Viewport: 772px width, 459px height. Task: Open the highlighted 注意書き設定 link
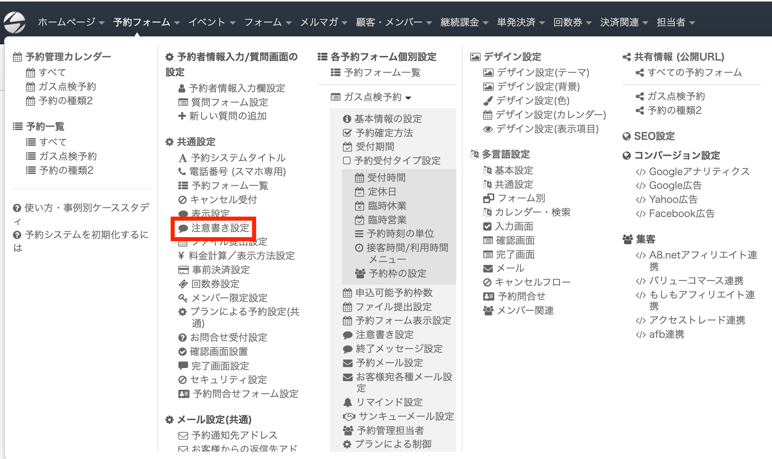click(220, 228)
